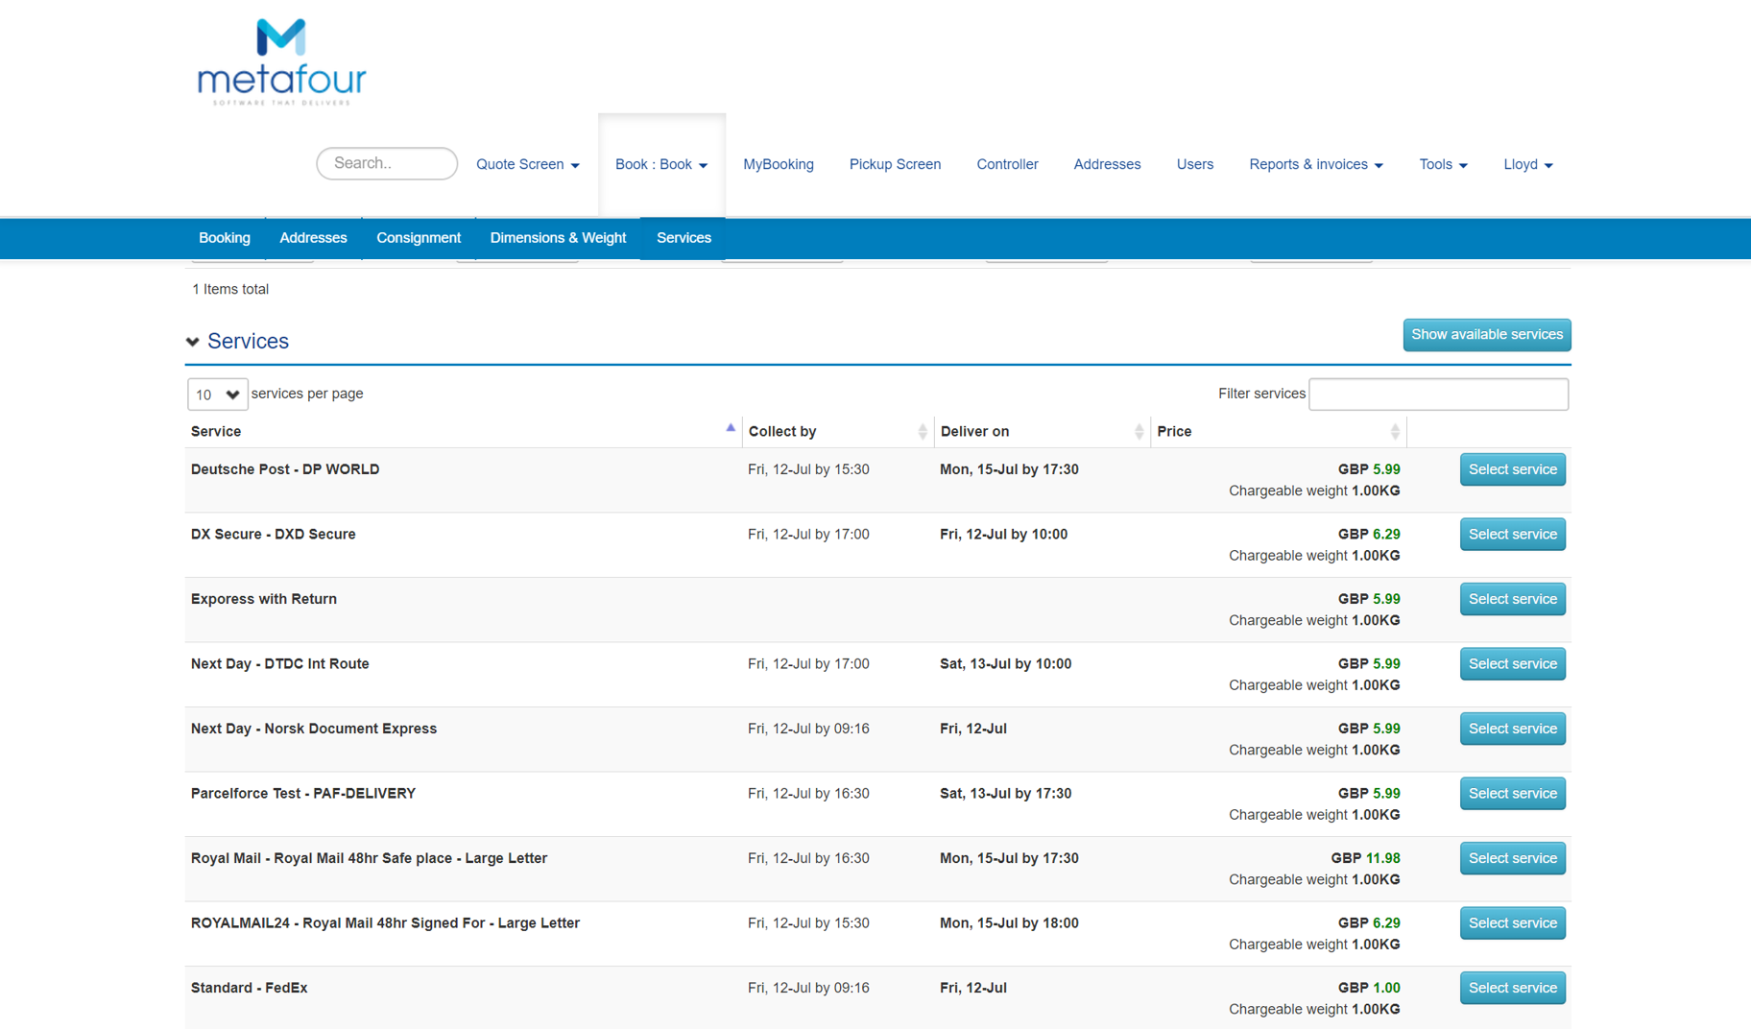This screenshot has height=1029, width=1751.
Task: Collapse the Services section chevron
Action: click(x=193, y=342)
